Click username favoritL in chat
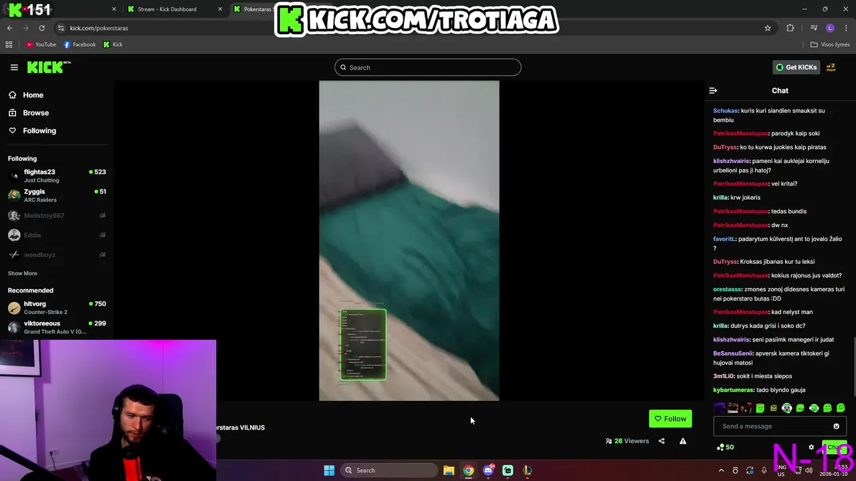 pos(724,239)
